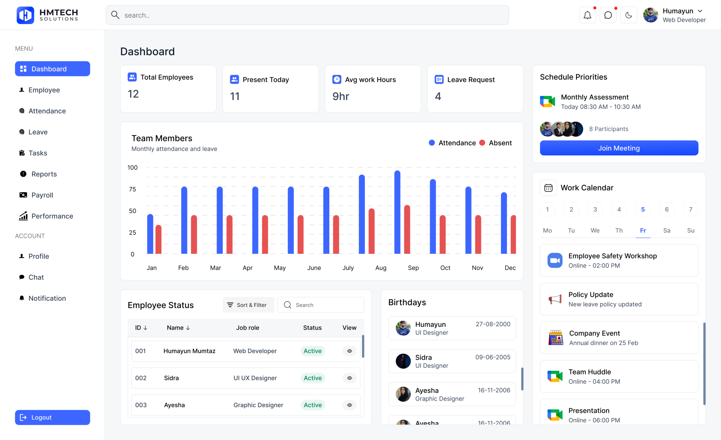Click the Employee Safety Workshop video icon

[x=555, y=260]
